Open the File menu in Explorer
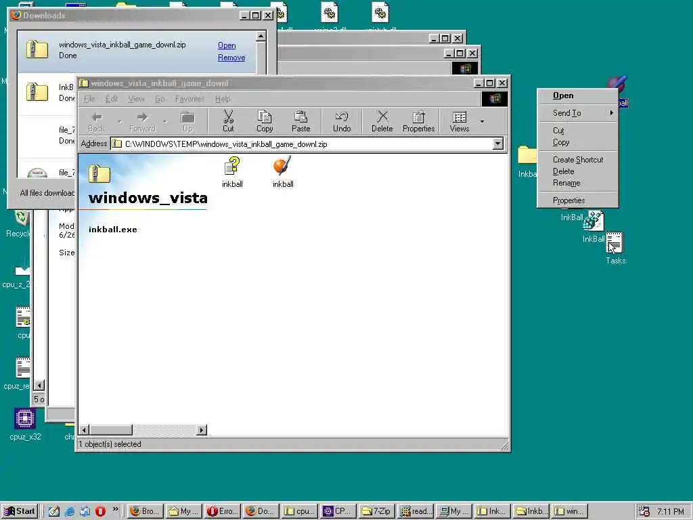The height and width of the screenshot is (520, 693). (x=89, y=99)
